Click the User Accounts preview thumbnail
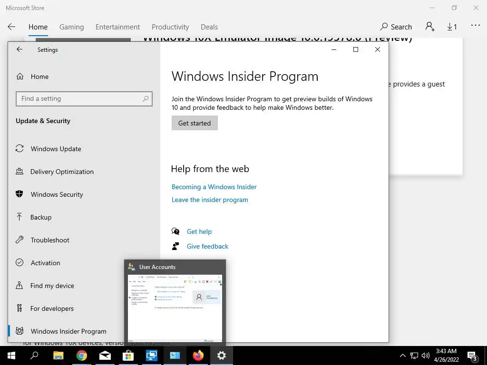 coord(175,308)
